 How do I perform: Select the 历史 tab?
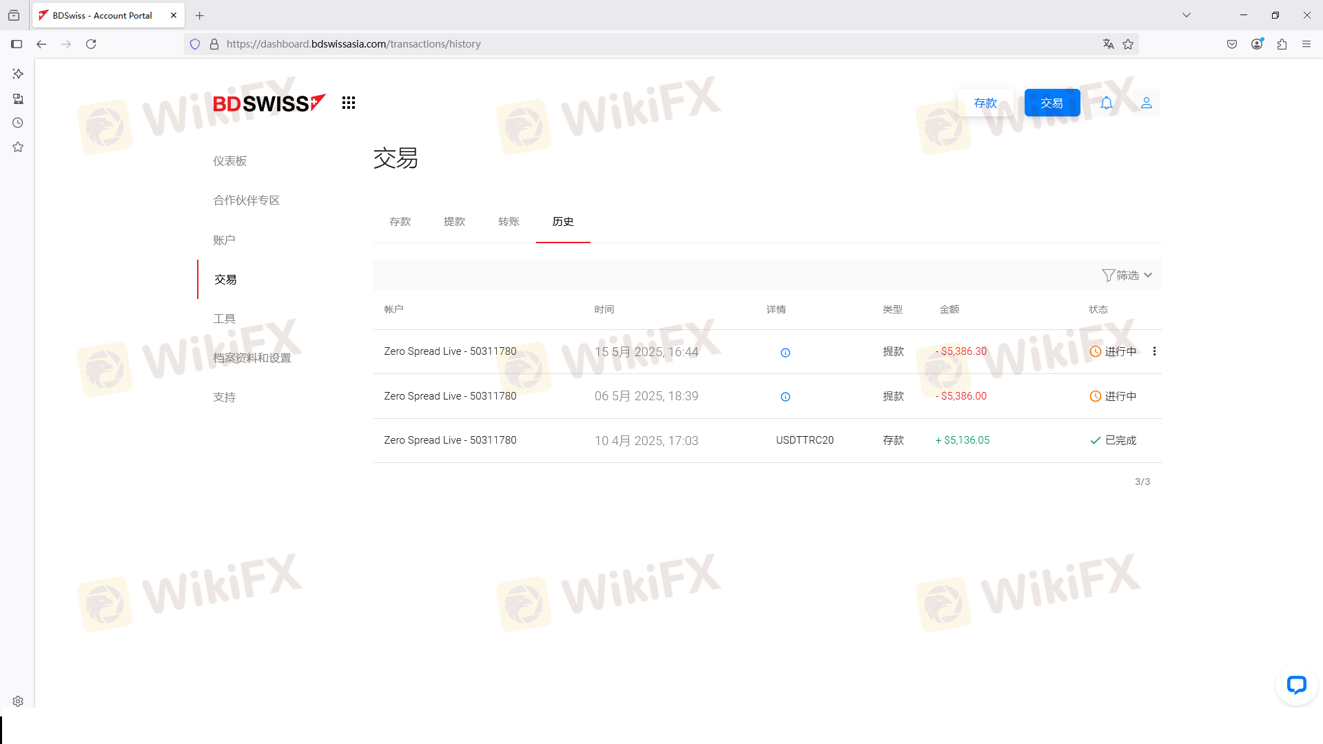(563, 222)
